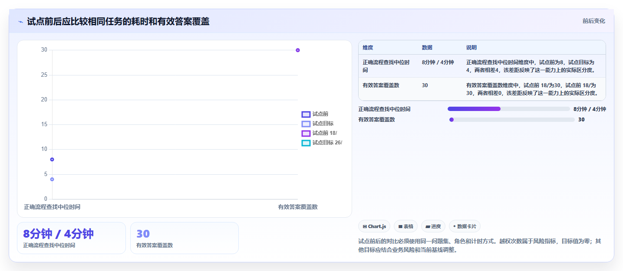Toggle the 试点目标 legend entry without number
This screenshot has height=271, width=623.
coord(318,124)
